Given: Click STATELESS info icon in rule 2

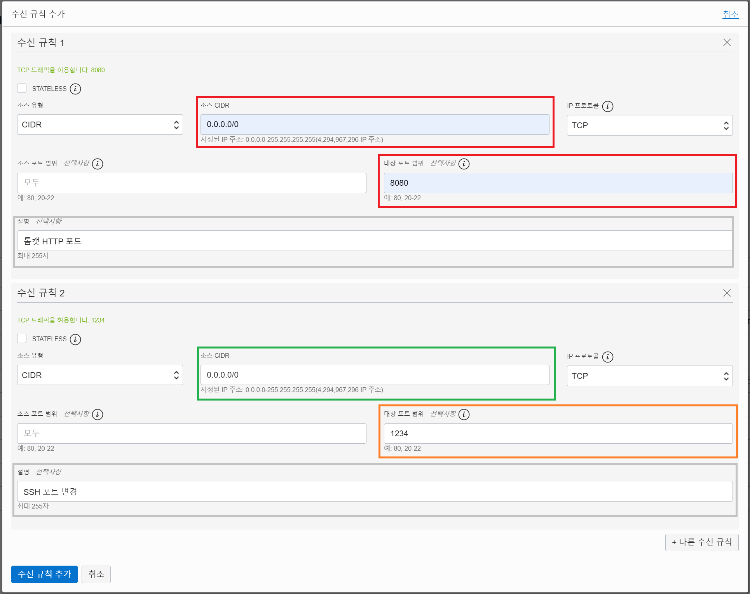Looking at the screenshot, I should click(x=75, y=340).
